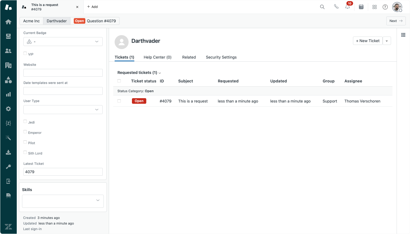410x234 pixels.
Task: Switch to Security Settings tab
Action: click(x=221, y=57)
